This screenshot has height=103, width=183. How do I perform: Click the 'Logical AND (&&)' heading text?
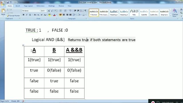pos(48,40)
